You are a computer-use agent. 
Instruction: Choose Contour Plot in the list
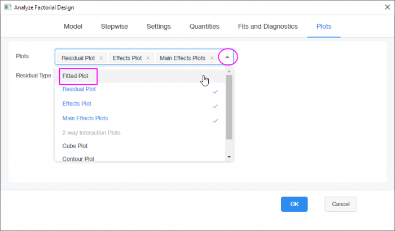[78, 159]
